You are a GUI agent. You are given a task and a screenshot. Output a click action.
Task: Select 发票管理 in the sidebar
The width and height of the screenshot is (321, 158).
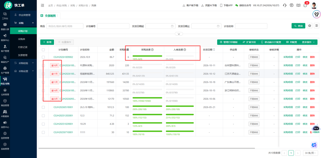tap(23, 55)
